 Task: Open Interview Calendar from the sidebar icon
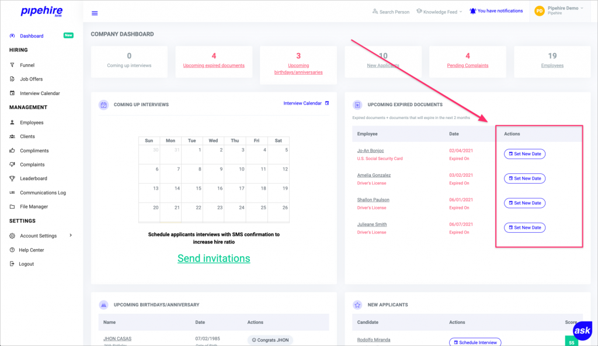[13, 93]
